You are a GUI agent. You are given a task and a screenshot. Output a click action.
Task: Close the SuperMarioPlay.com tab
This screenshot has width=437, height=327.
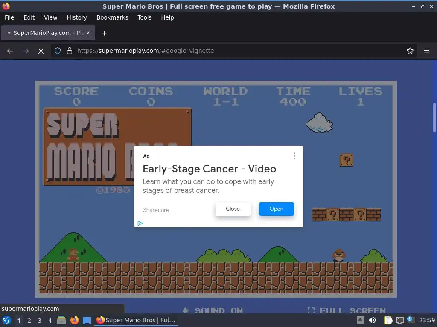(x=88, y=33)
